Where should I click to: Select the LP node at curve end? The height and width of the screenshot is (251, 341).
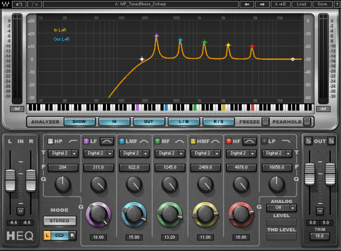click(x=293, y=59)
